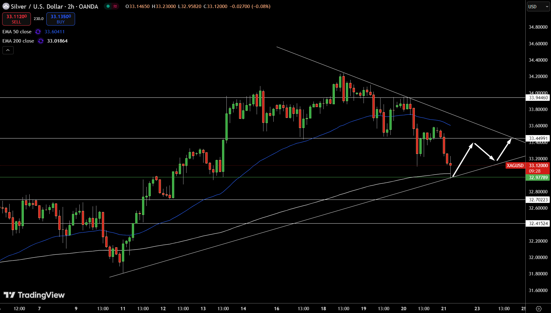
Task: Click the 12:00 time axis label
Action: point(19,308)
